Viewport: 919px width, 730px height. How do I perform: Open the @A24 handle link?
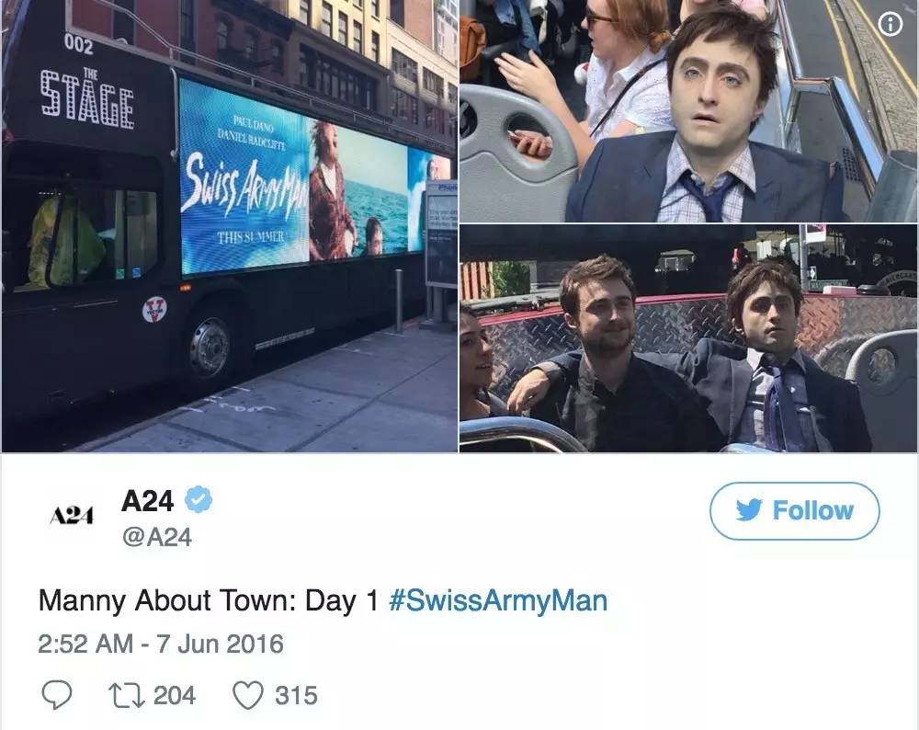pos(156,537)
